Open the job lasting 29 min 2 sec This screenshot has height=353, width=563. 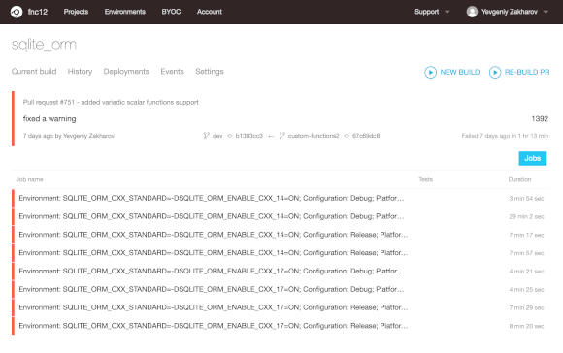(x=281, y=216)
